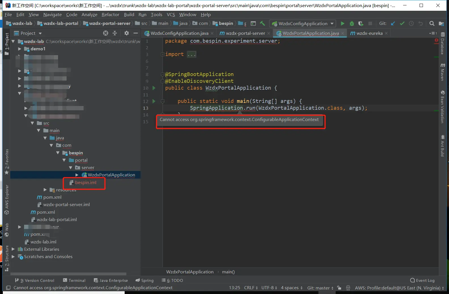Image resolution: width=449 pixels, height=294 pixels.
Task: Toggle the Version Control tool window
Action: click(35, 280)
